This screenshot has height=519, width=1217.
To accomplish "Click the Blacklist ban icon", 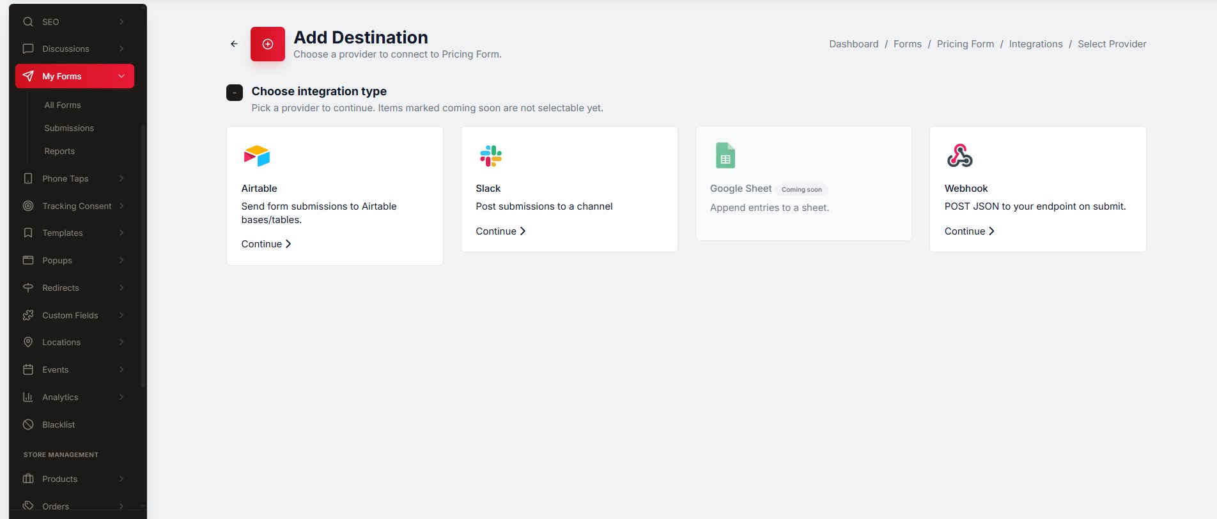I will click(x=28, y=424).
